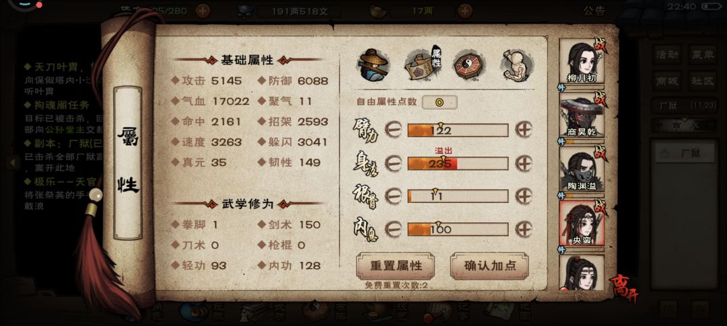Increase 臂力 with its plus button

pyautogui.click(x=524, y=130)
